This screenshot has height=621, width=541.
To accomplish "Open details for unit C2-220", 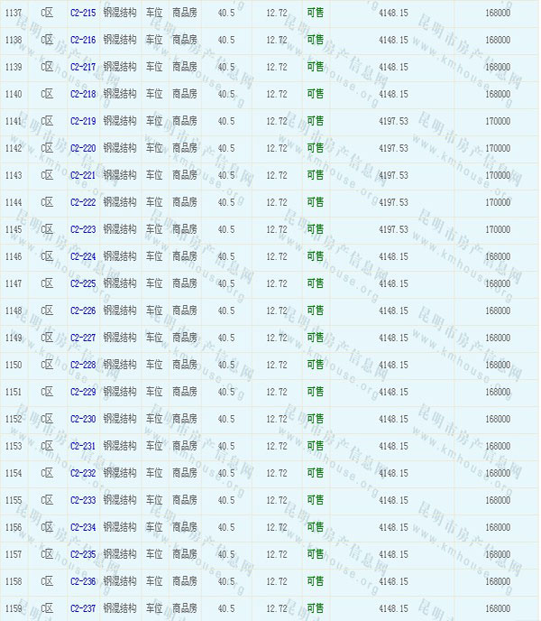I will pyautogui.click(x=82, y=148).
